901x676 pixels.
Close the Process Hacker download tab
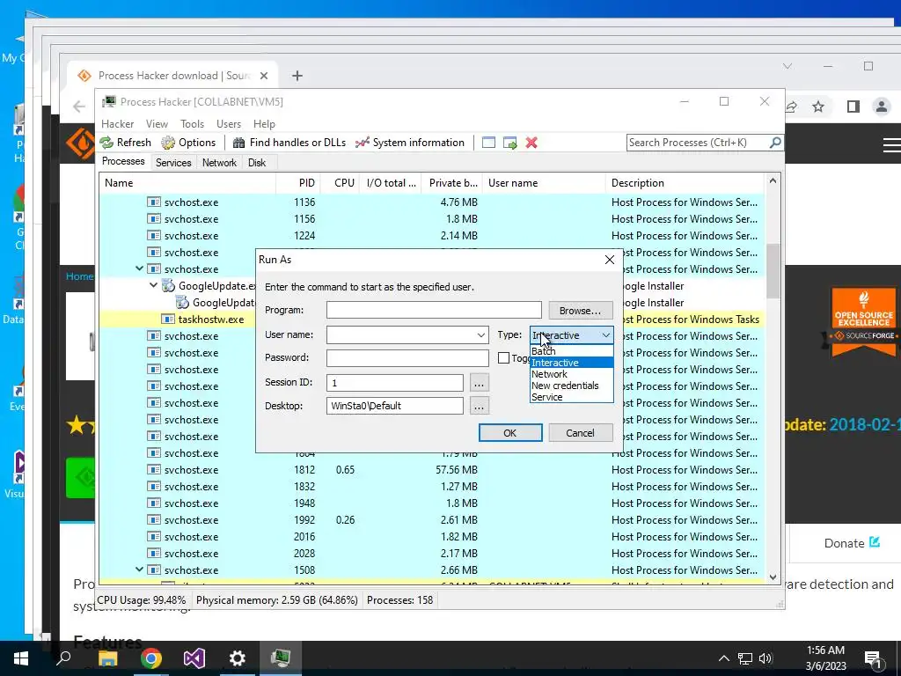(x=264, y=76)
